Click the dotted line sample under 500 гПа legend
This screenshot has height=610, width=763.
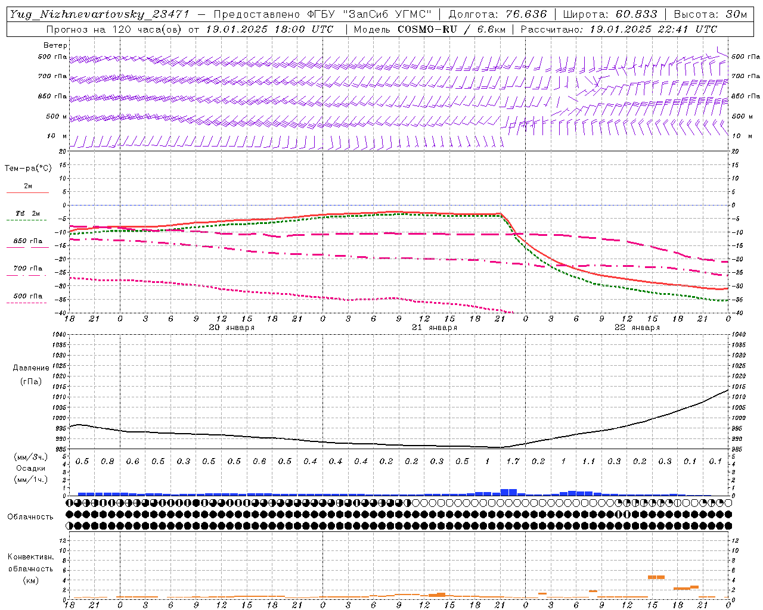point(27,303)
